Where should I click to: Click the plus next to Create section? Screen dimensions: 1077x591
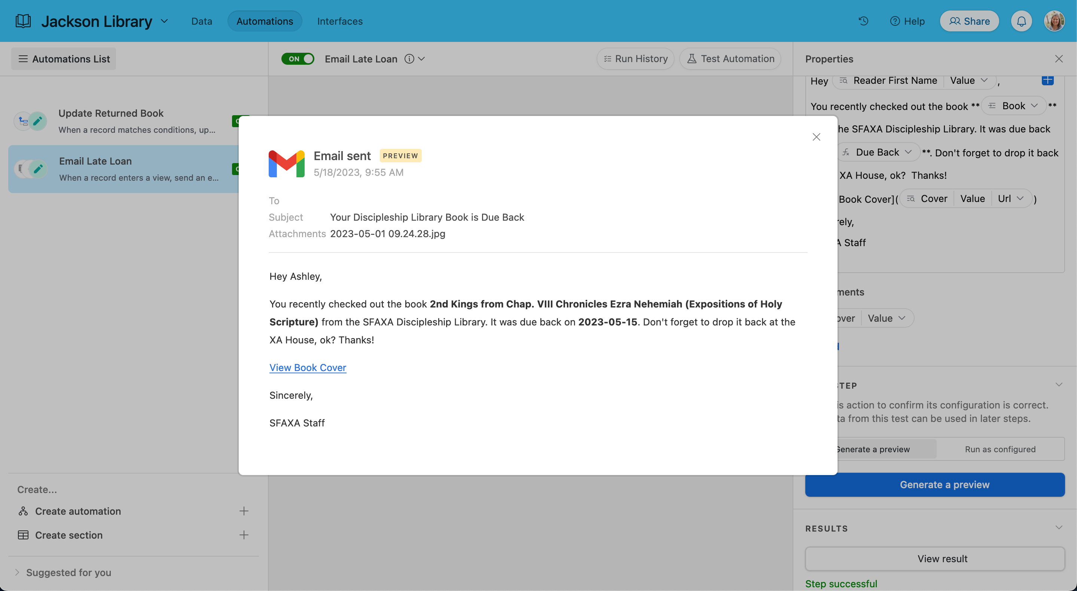(x=244, y=535)
